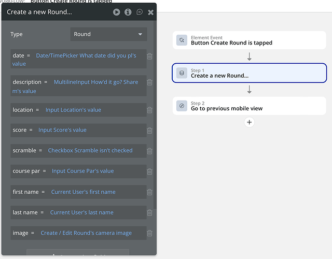This screenshot has height=259, width=332.
Task: Edit the Input Course Par's value expression
Action: [x=83, y=171]
